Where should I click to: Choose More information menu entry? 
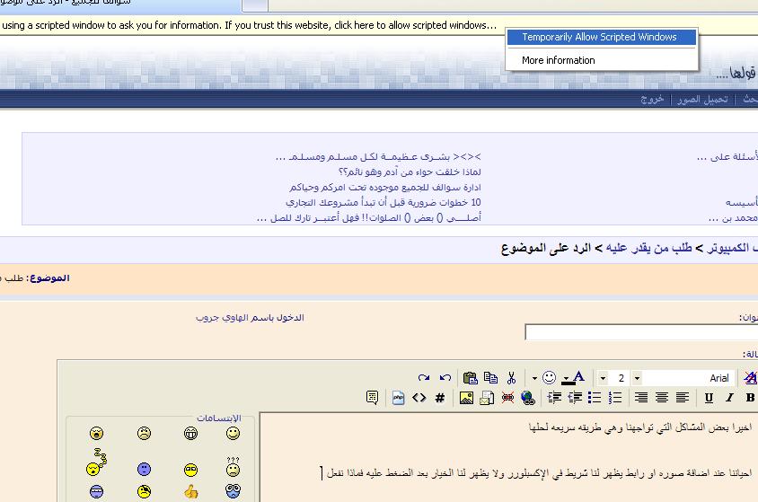pyautogui.click(x=558, y=60)
